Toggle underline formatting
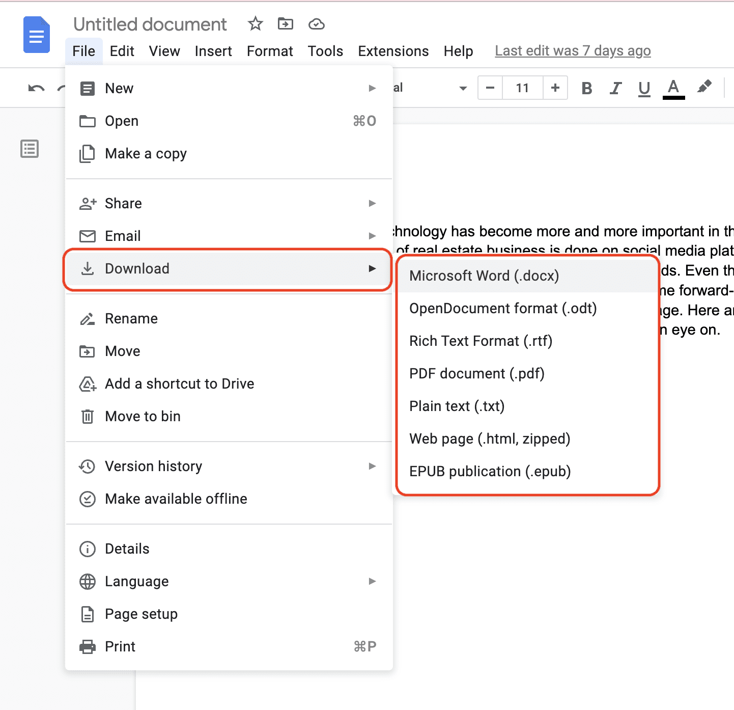 pyautogui.click(x=644, y=88)
